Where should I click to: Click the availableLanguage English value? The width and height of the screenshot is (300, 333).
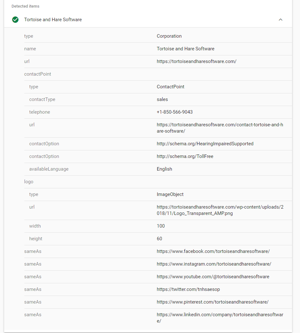(164, 169)
